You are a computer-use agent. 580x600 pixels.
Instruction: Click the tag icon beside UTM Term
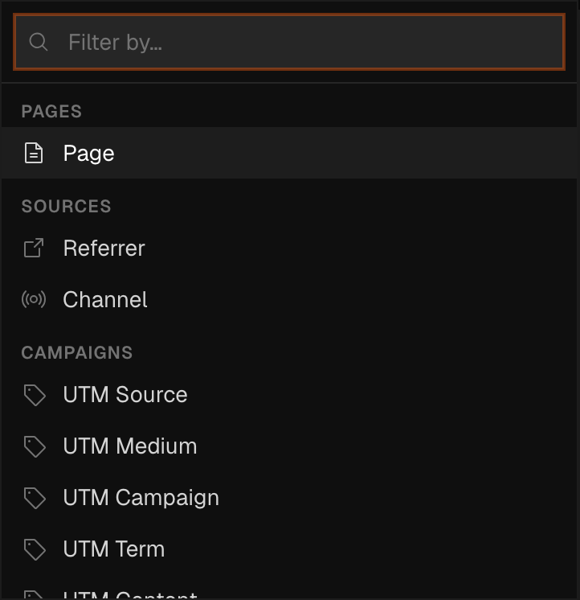(35, 549)
